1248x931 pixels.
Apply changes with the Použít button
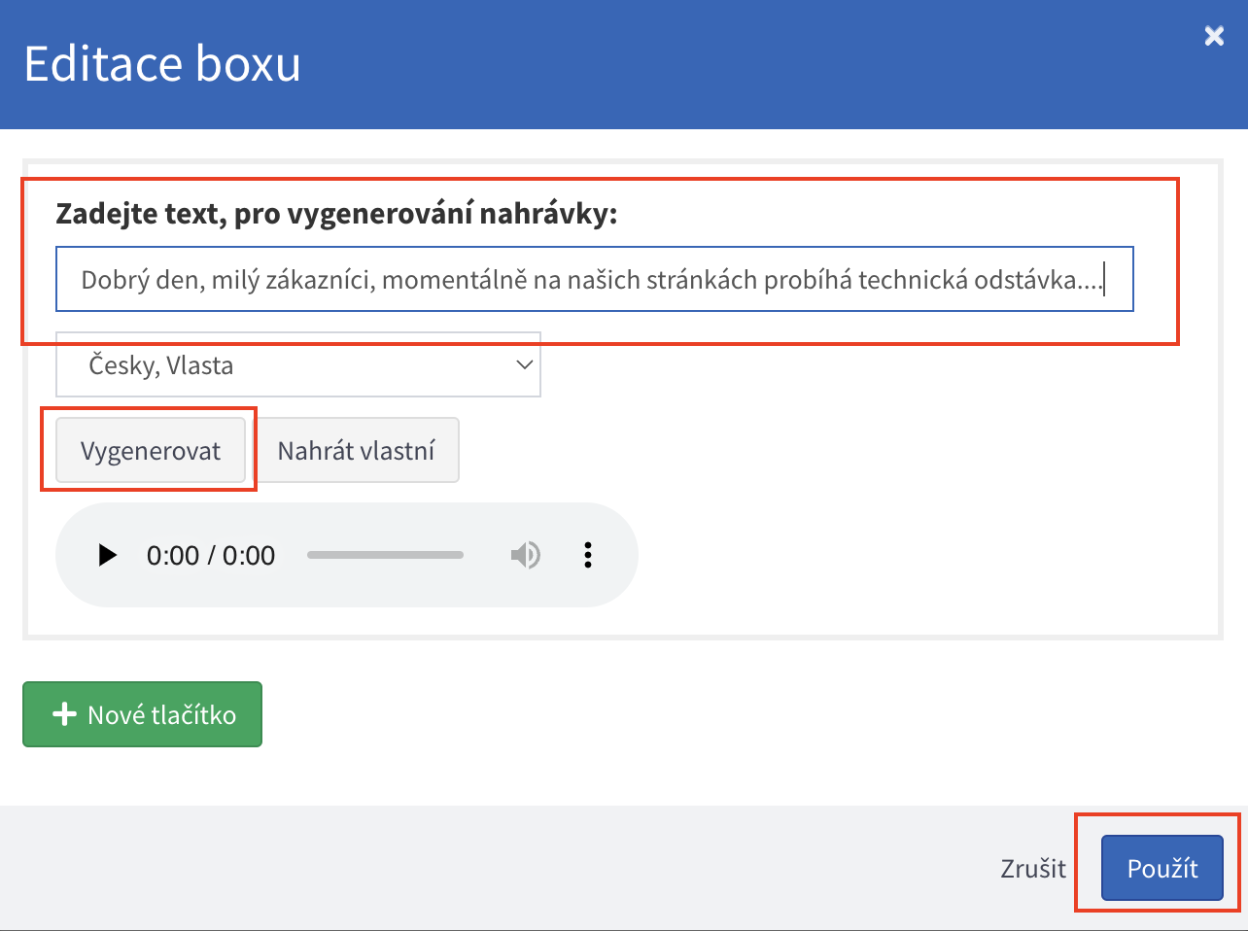[x=1161, y=868]
